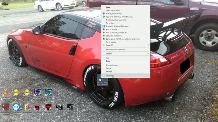Select Rename in the context menu
The image size is (218, 122).
click(126, 72)
